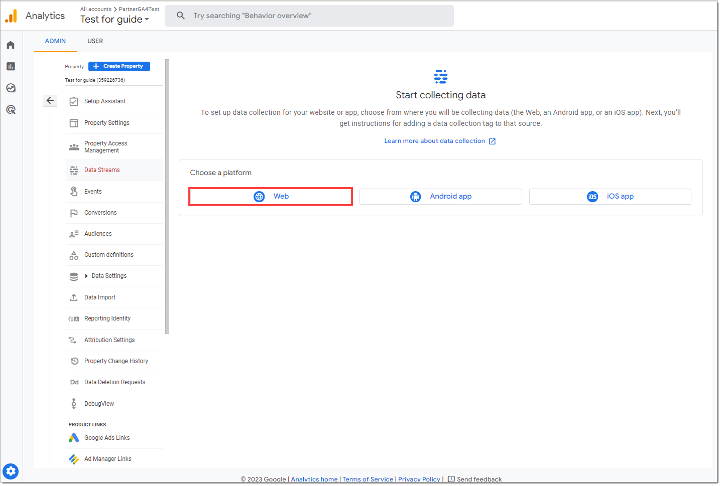Screen dimensions: 721x486
Task: Click the Google Ads logo icon
Action: (x=74, y=438)
